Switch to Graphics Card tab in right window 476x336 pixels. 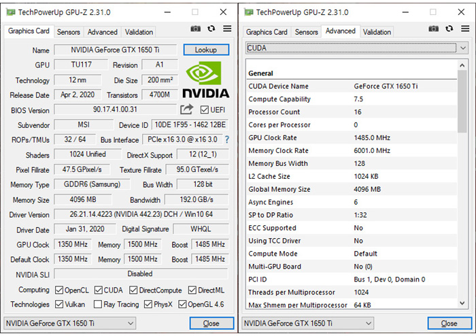click(267, 32)
